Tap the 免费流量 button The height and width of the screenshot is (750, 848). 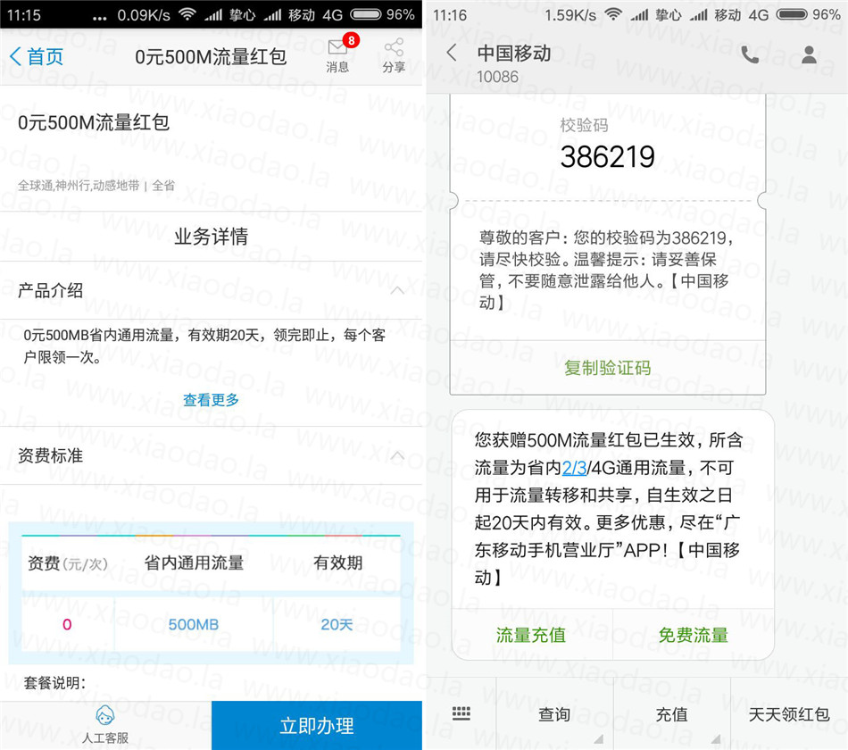tap(694, 635)
